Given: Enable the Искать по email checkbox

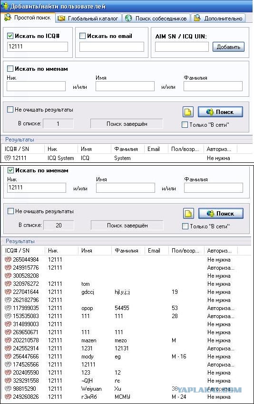Looking at the screenshot, I should [82, 36].
